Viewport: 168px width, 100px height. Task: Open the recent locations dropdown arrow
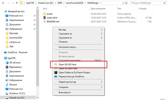pos(13,3)
